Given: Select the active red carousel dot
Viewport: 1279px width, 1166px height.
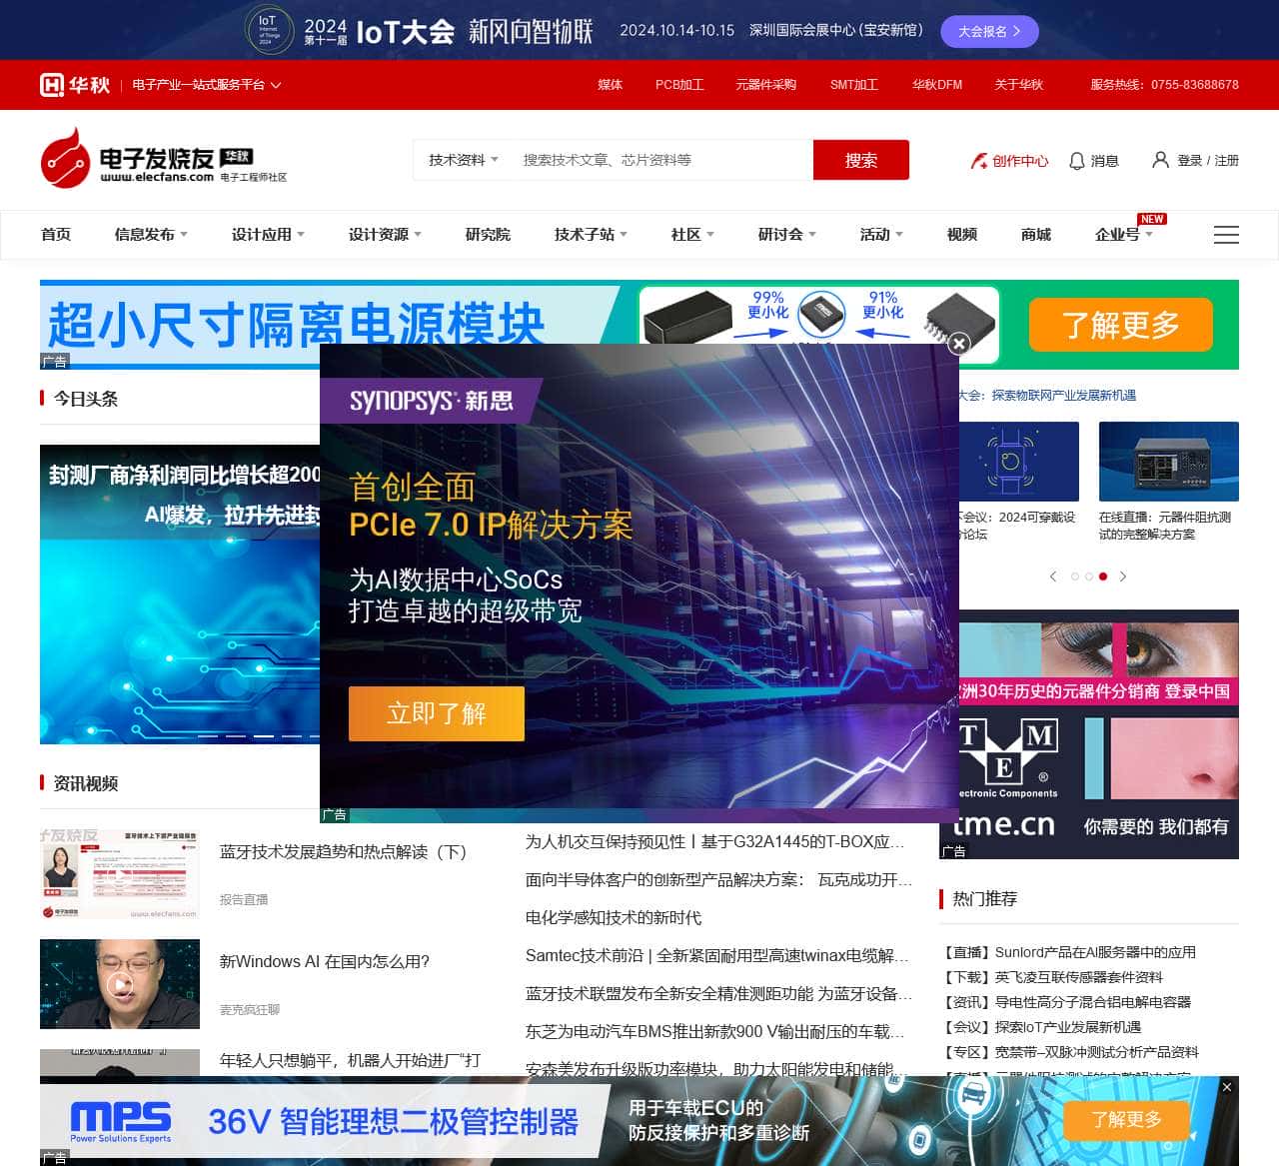Looking at the screenshot, I should click(x=1103, y=577).
